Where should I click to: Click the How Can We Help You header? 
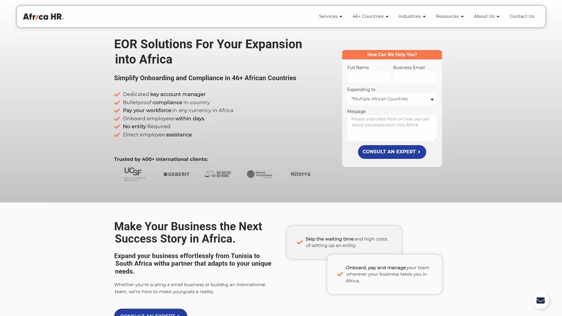(392, 54)
